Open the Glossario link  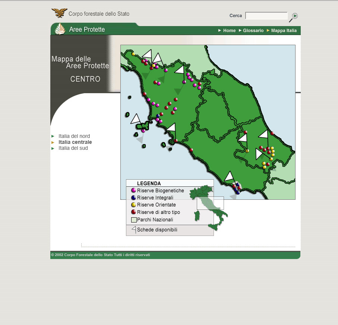pyautogui.click(x=253, y=31)
